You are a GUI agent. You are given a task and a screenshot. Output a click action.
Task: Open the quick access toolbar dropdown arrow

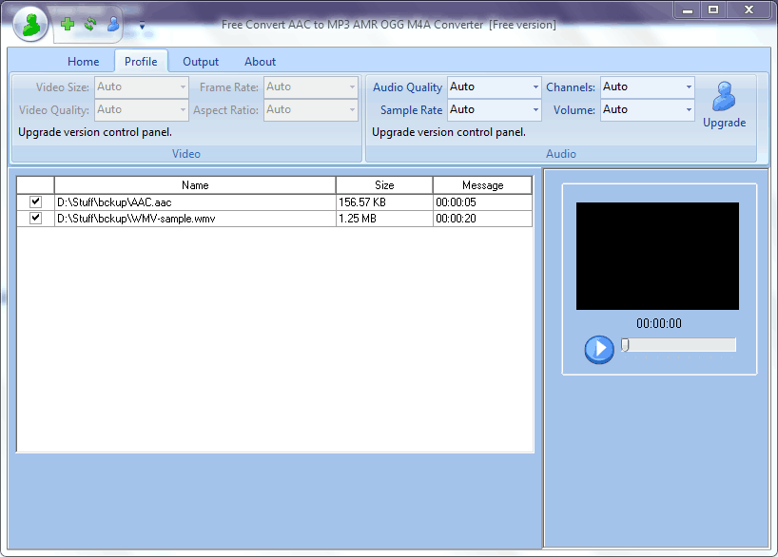click(x=142, y=25)
